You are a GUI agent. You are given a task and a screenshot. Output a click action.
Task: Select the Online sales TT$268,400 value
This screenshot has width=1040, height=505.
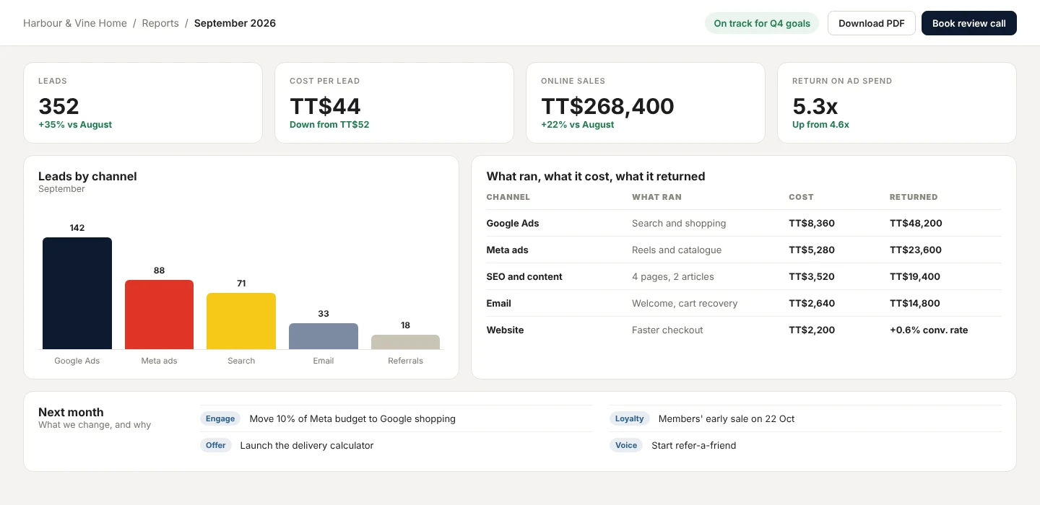click(607, 106)
